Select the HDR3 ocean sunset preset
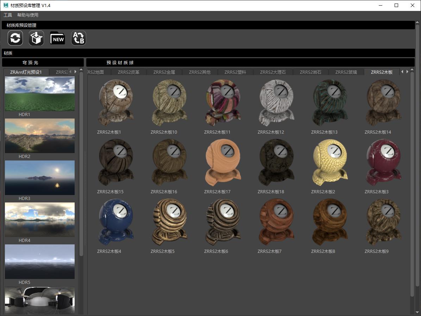Image resolution: width=421 pixels, height=316 pixels. pyautogui.click(x=40, y=178)
